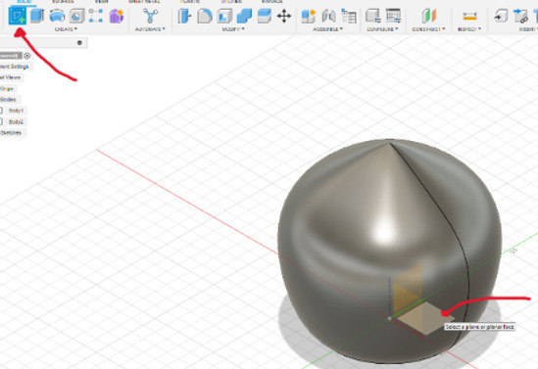Screen dimensions: 538x369
Task: Select the Shell tool
Action: click(224, 16)
